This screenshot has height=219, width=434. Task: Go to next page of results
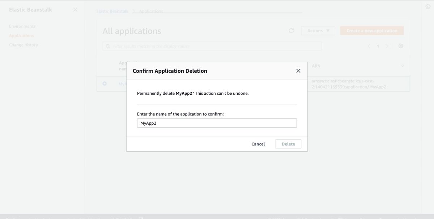click(387, 46)
